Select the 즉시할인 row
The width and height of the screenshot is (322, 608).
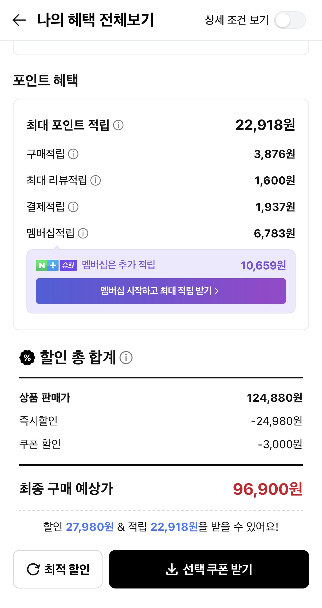click(161, 421)
